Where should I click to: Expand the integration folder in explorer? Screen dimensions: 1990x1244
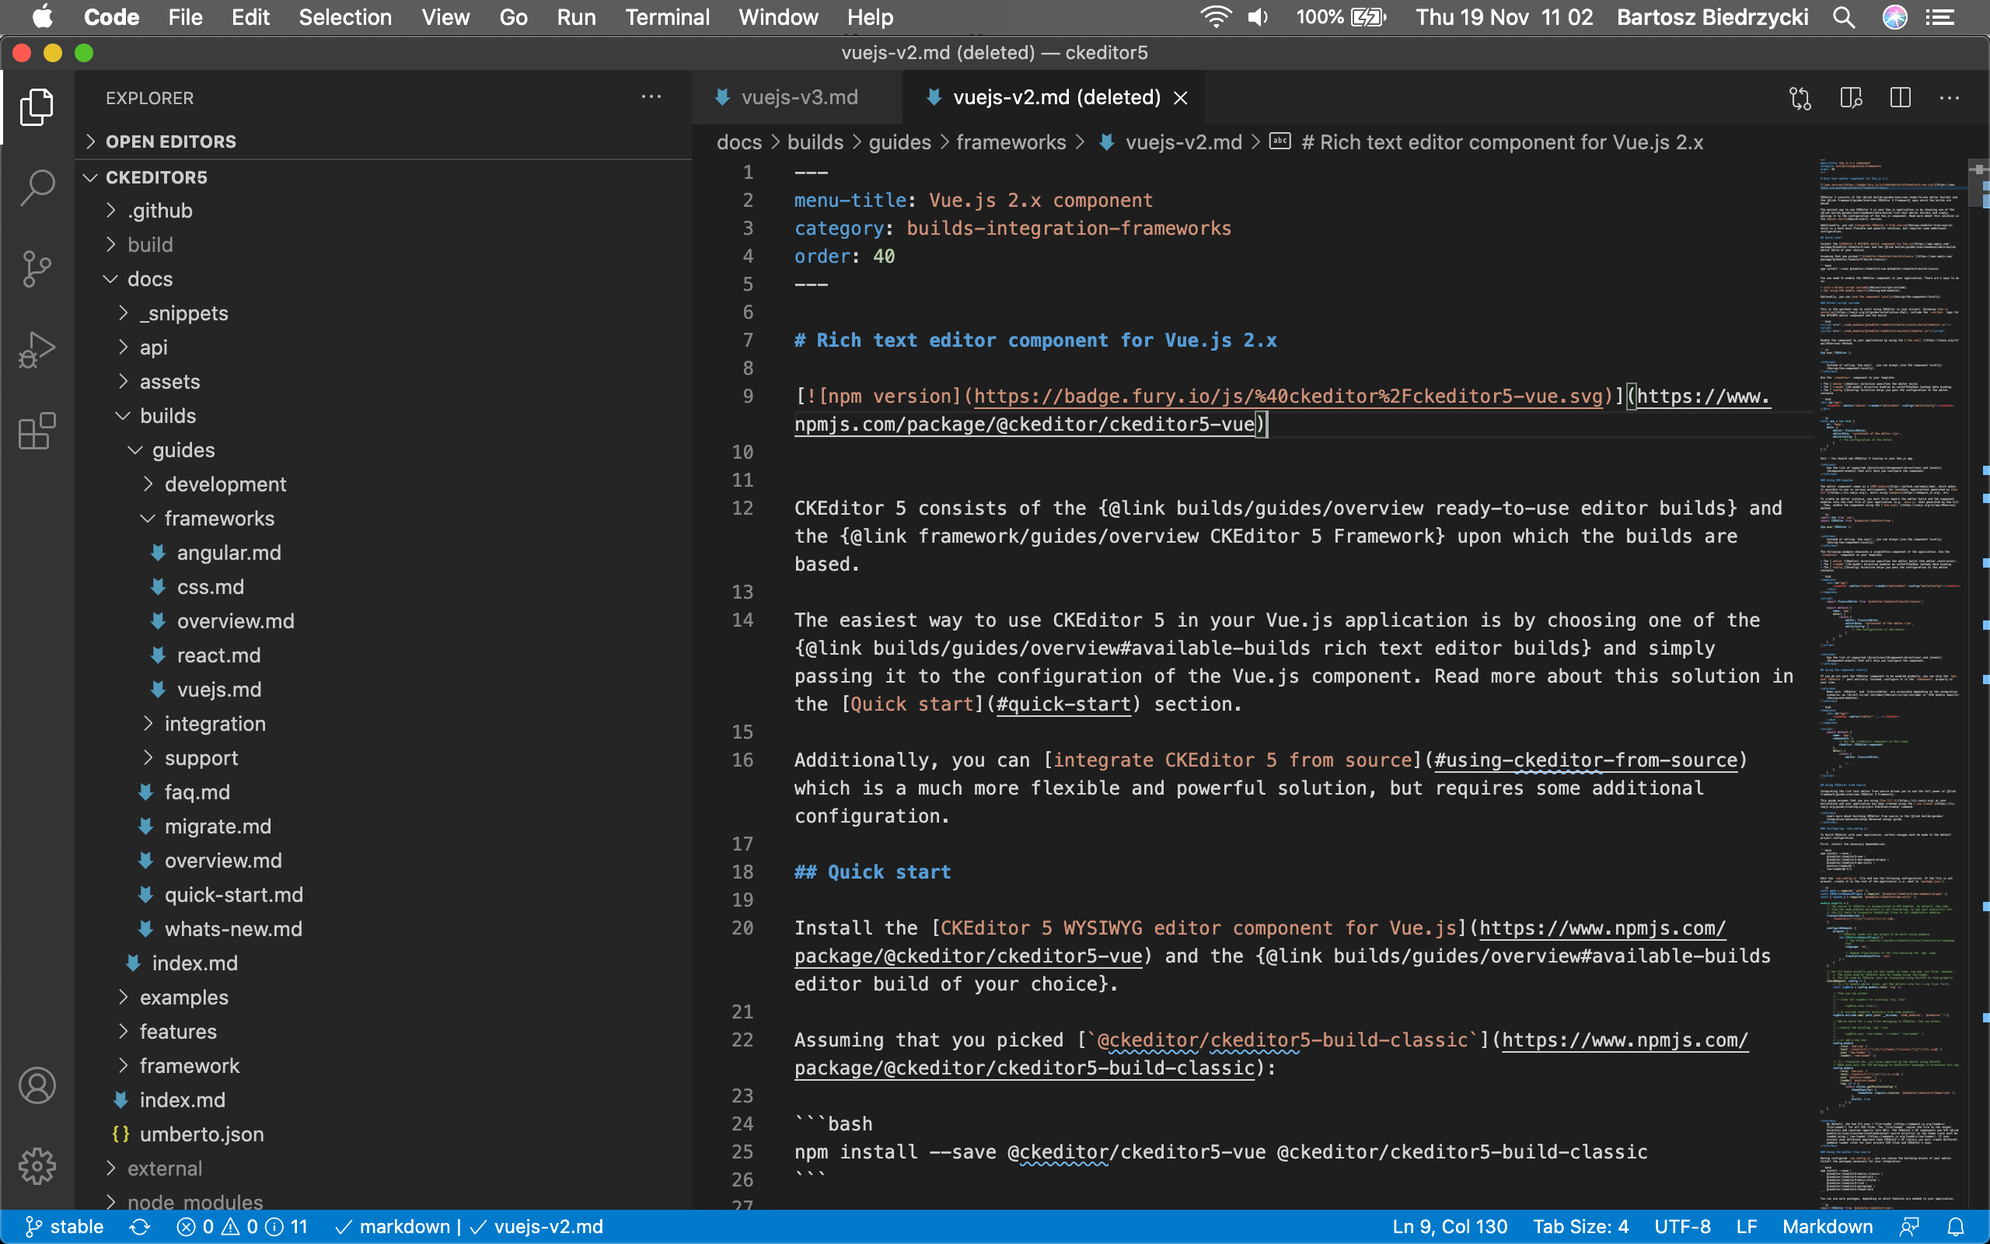pos(214,722)
